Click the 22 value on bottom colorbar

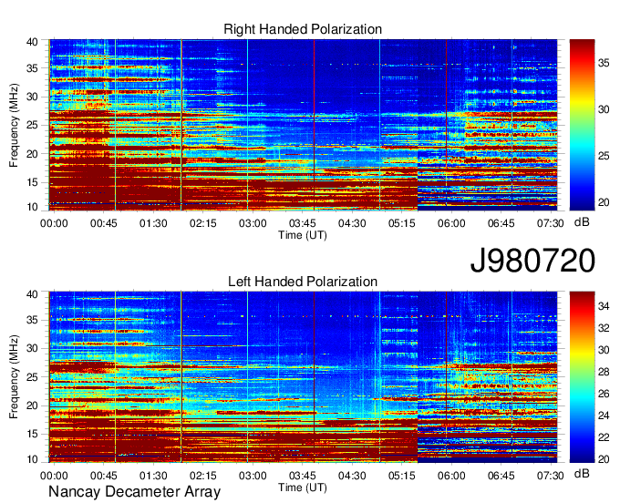point(604,437)
